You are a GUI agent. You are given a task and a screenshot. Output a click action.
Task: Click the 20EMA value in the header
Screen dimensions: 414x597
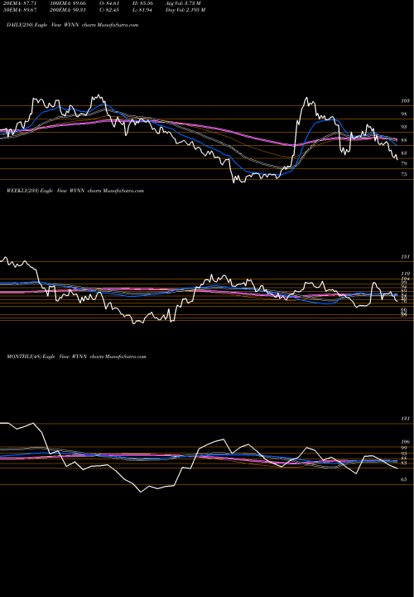tap(18, 3)
